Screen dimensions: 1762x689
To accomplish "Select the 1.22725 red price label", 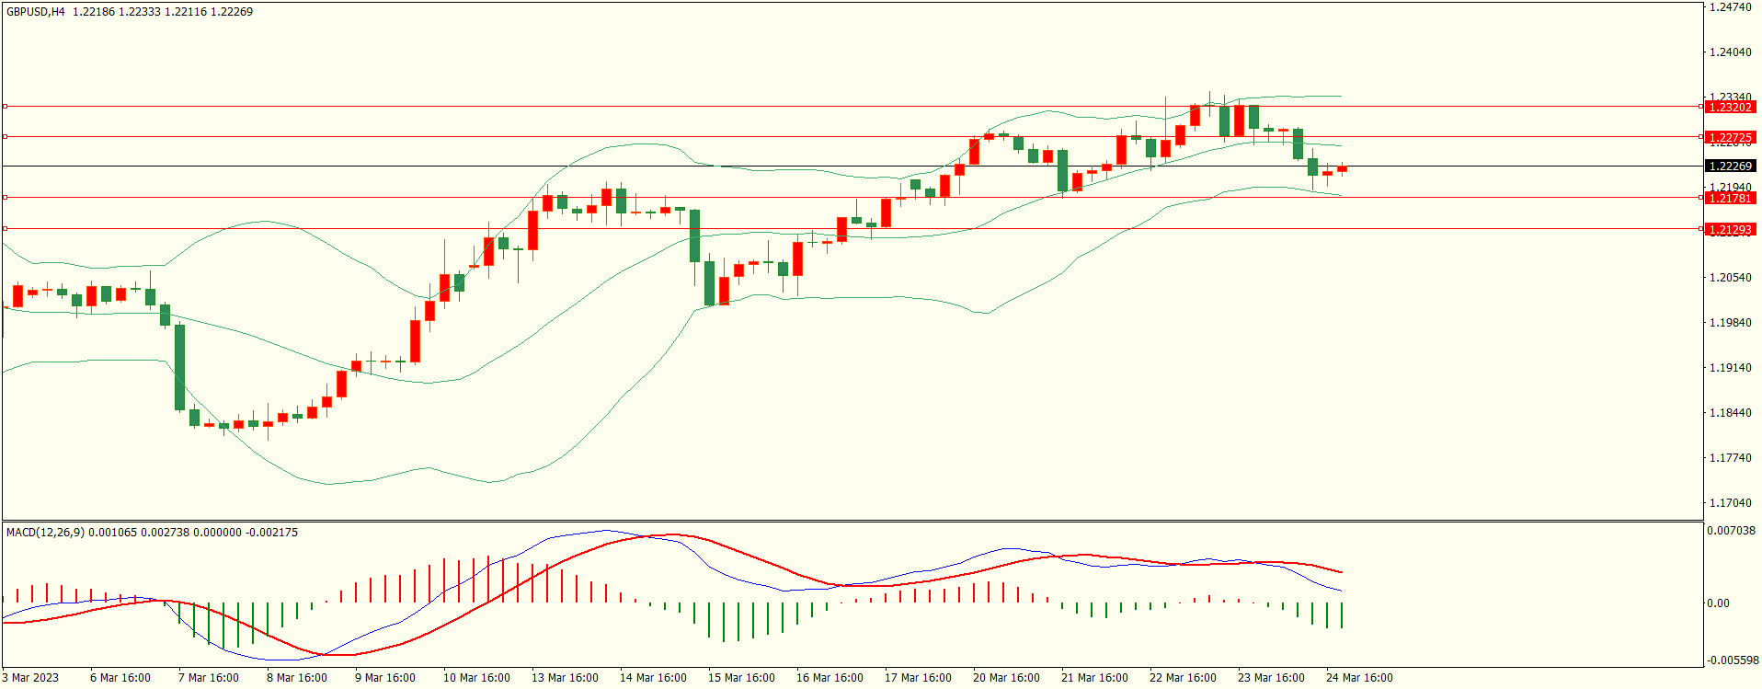I will point(1730,138).
